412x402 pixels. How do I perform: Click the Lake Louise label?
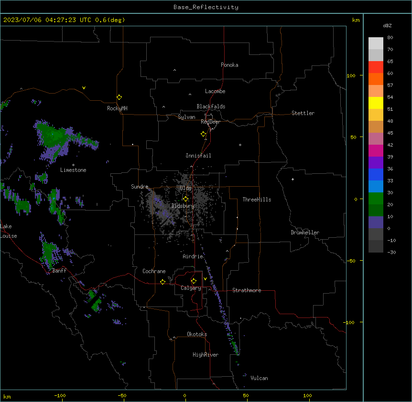point(9,231)
